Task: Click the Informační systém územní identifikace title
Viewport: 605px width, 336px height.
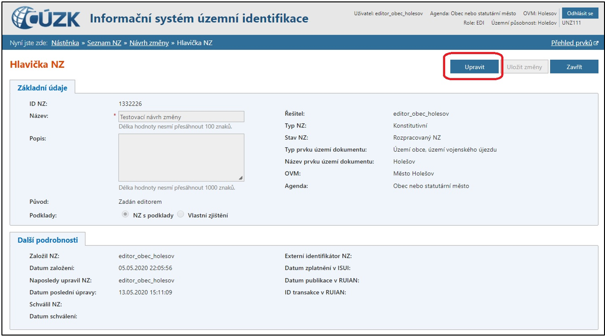Action: pyautogui.click(x=199, y=18)
